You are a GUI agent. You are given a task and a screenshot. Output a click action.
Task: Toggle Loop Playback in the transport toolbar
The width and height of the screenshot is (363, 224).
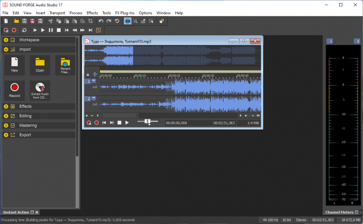24,30
